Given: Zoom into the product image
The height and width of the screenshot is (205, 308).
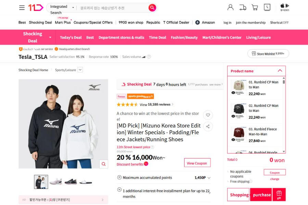Looking at the screenshot, I should click(x=103, y=164).
